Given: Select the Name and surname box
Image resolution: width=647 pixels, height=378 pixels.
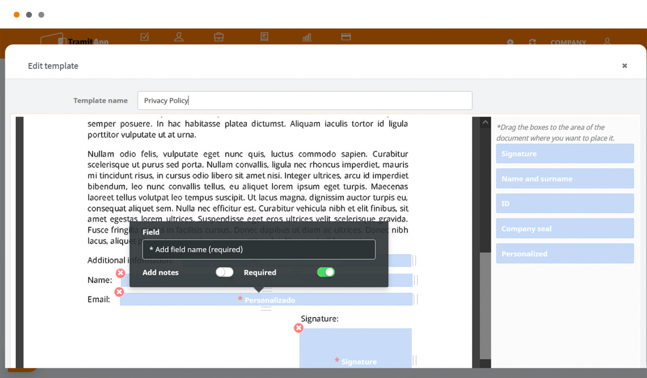Looking at the screenshot, I should (565, 179).
